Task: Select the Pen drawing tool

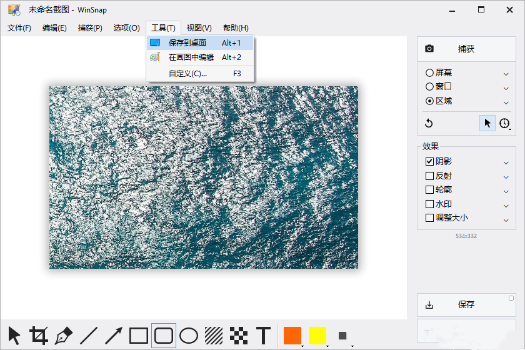Action: click(64, 336)
